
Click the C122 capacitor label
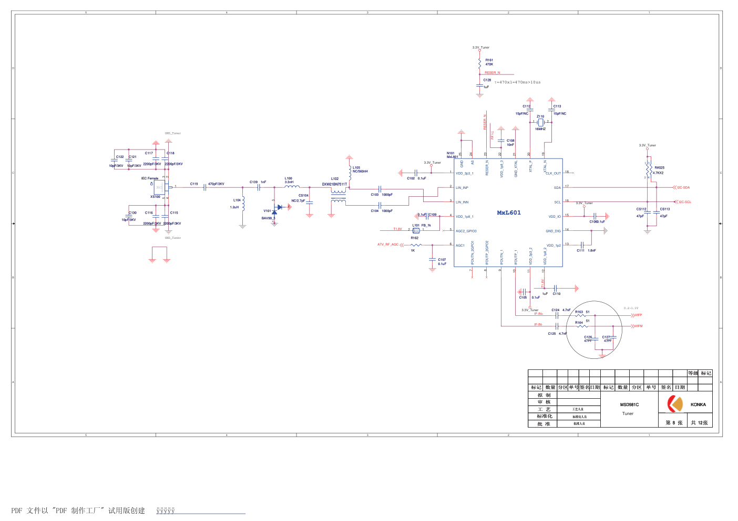tap(120, 157)
